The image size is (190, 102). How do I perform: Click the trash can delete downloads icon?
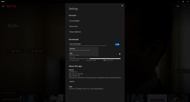point(120,54)
